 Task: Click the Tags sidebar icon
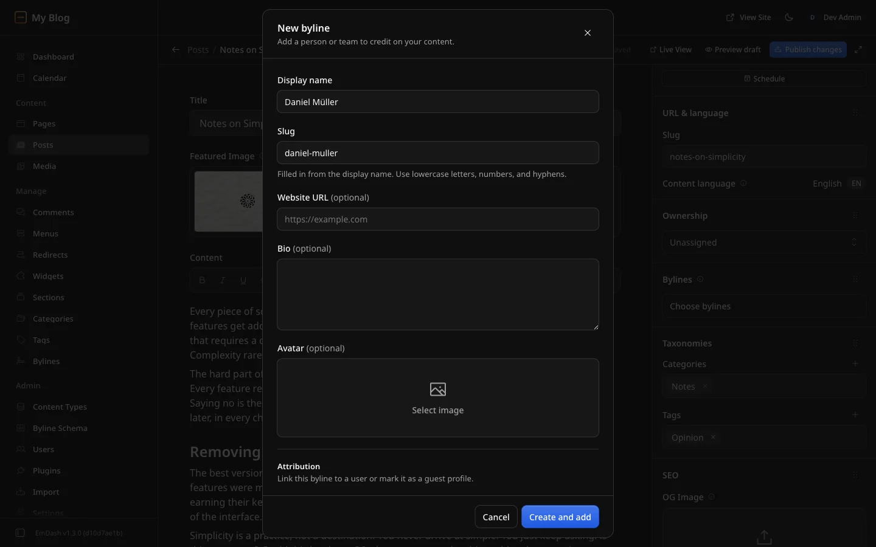pos(21,340)
